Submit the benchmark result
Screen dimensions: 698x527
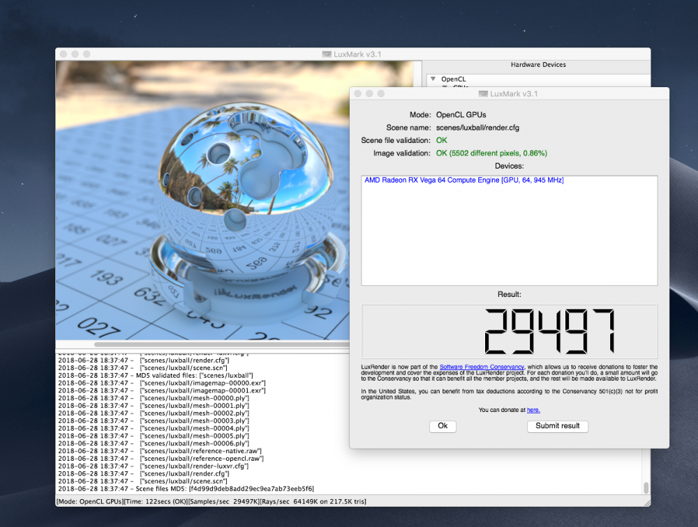[557, 426]
